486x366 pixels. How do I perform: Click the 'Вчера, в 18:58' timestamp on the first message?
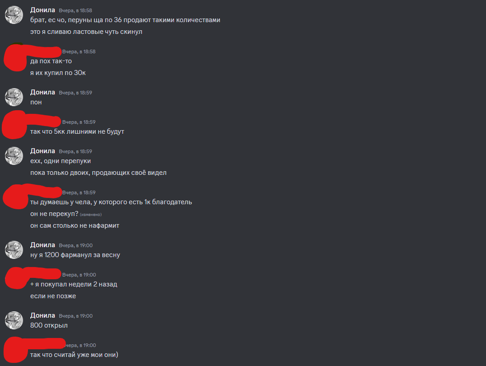tap(75, 10)
